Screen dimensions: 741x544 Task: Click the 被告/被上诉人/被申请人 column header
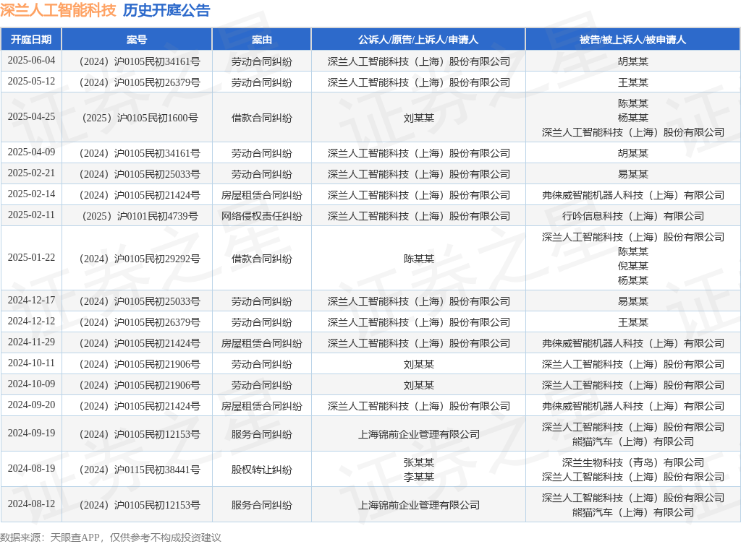click(x=632, y=40)
